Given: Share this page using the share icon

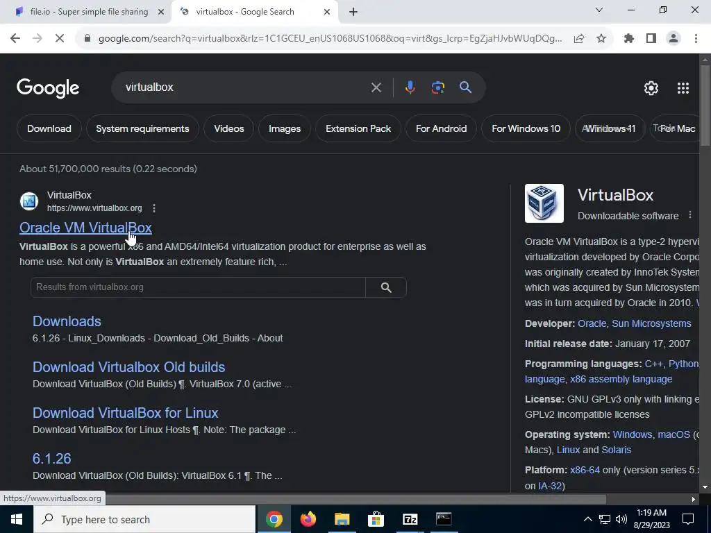Looking at the screenshot, I should click(x=579, y=39).
